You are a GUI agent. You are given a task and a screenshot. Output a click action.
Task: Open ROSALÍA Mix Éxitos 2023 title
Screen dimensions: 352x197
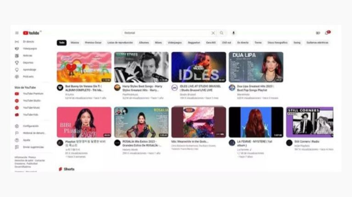tap(142, 144)
